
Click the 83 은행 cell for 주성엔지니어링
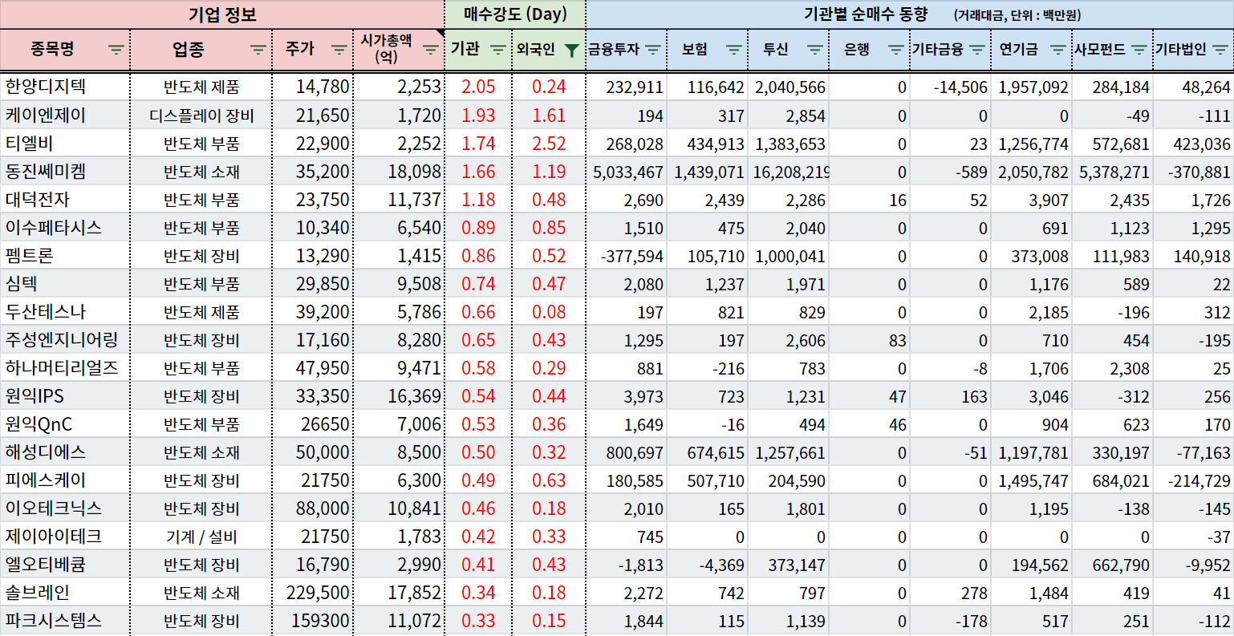click(870, 340)
